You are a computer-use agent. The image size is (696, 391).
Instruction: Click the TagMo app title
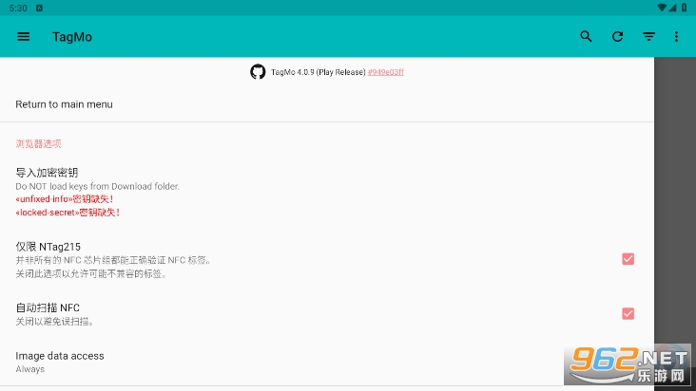(72, 37)
